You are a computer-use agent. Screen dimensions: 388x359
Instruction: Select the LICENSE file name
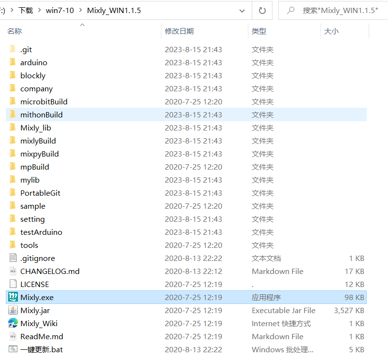tap(35, 284)
